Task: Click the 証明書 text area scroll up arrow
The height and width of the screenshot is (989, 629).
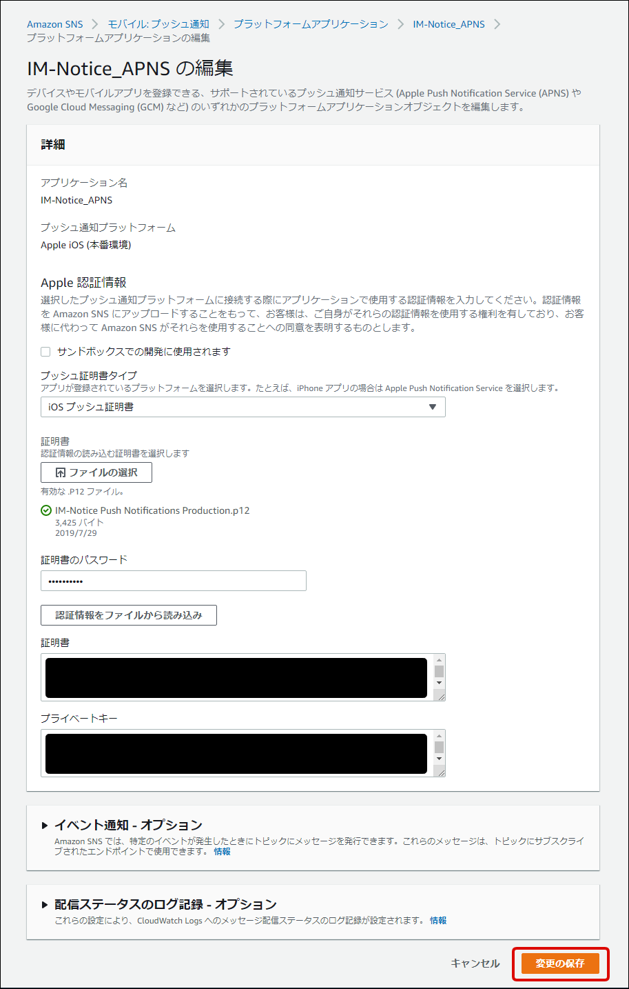Action: click(x=439, y=660)
